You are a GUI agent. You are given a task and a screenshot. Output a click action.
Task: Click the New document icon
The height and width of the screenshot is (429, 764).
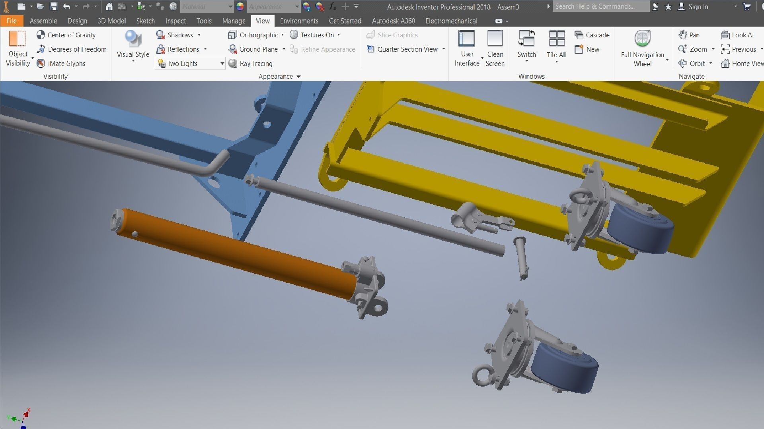click(x=21, y=6)
